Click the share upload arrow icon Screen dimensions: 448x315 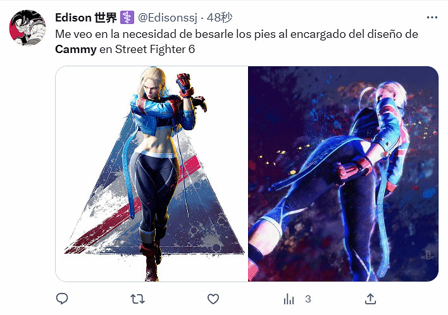pos(370,299)
